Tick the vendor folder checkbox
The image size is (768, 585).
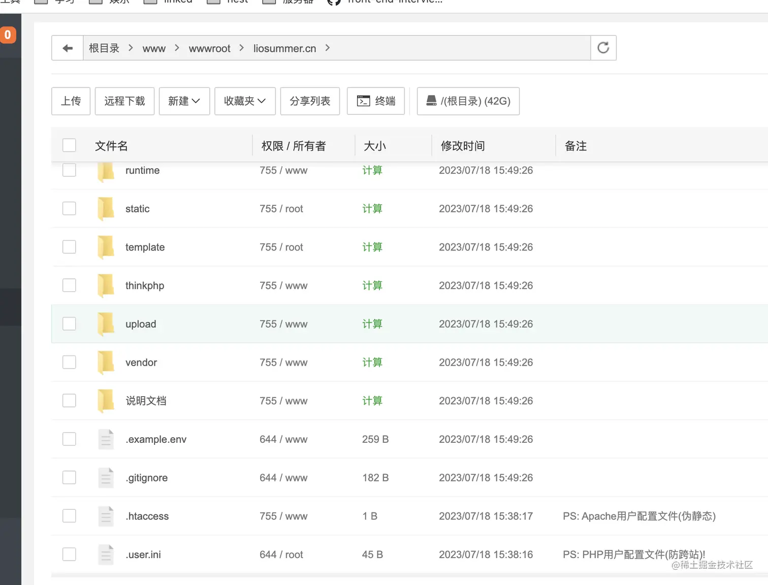[69, 362]
